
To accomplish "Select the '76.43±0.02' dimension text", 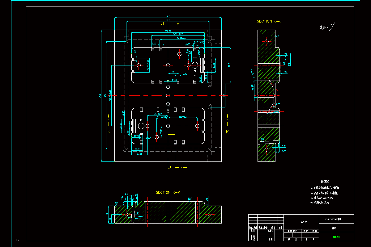I will (x=182, y=38).
